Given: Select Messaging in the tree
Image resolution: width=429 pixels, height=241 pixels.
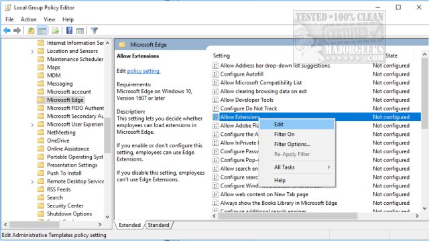Looking at the screenshot, I should click(60, 84).
